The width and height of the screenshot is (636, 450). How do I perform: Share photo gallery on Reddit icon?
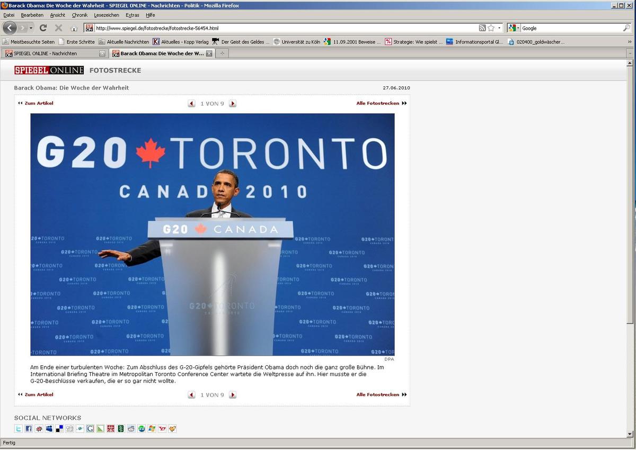(x=131, y=429)
